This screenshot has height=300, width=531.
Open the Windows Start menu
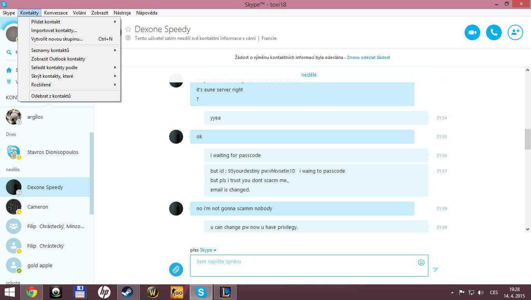pyautogui.click(x=9, y=292)
